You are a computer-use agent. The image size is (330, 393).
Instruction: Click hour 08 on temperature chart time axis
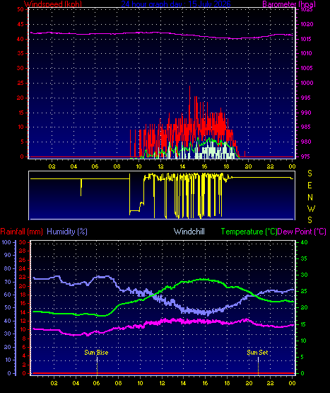point(118,383)
